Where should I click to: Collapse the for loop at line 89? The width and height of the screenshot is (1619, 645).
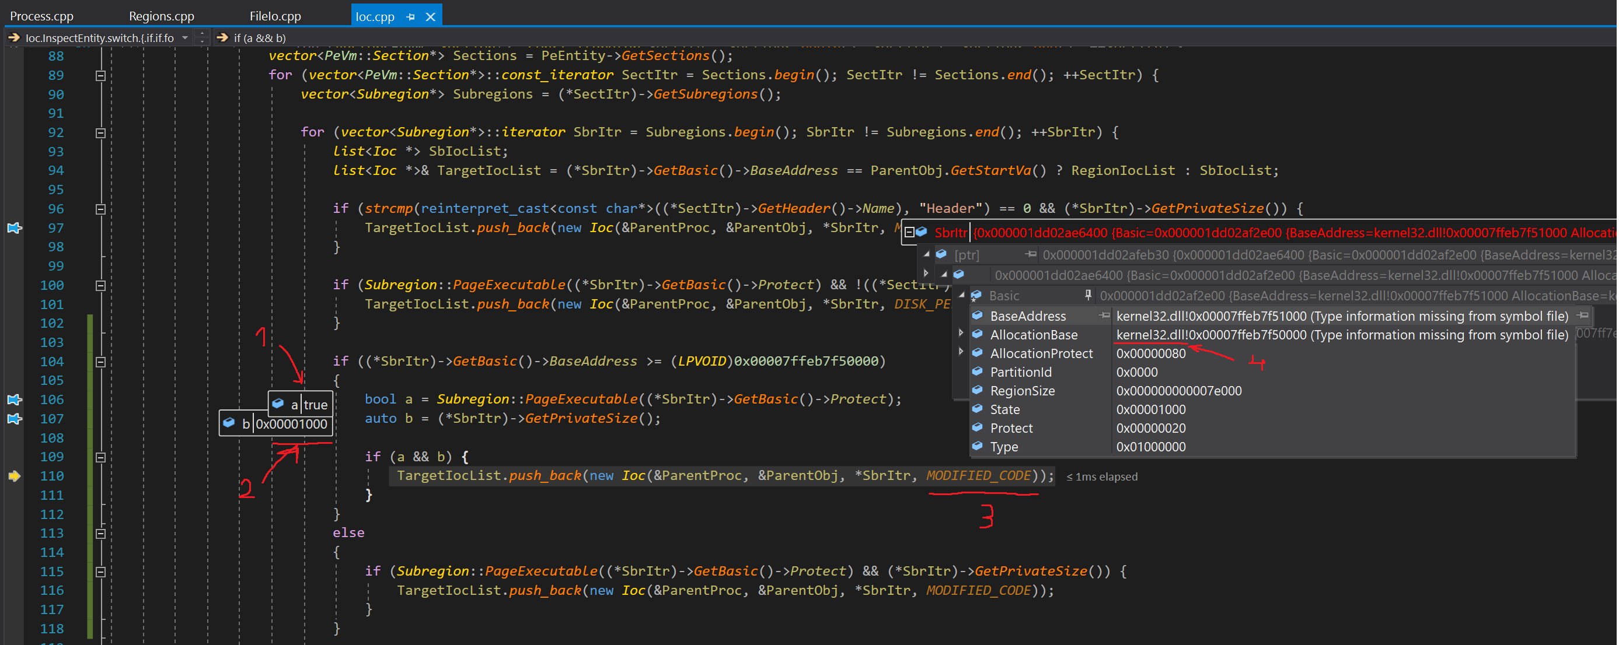100,75
